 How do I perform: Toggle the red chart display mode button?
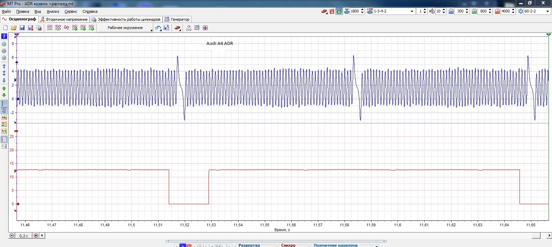coord(4,140)
